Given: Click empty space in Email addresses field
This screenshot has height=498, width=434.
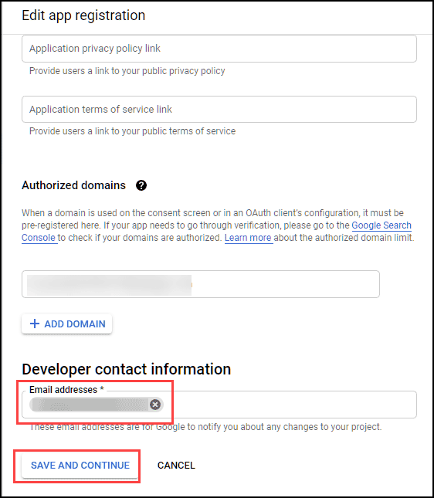Looking at the screenshot, I should point(289,405).
